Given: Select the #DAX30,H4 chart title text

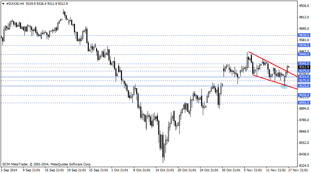Looking at the screenshot, I should (15, 3).
